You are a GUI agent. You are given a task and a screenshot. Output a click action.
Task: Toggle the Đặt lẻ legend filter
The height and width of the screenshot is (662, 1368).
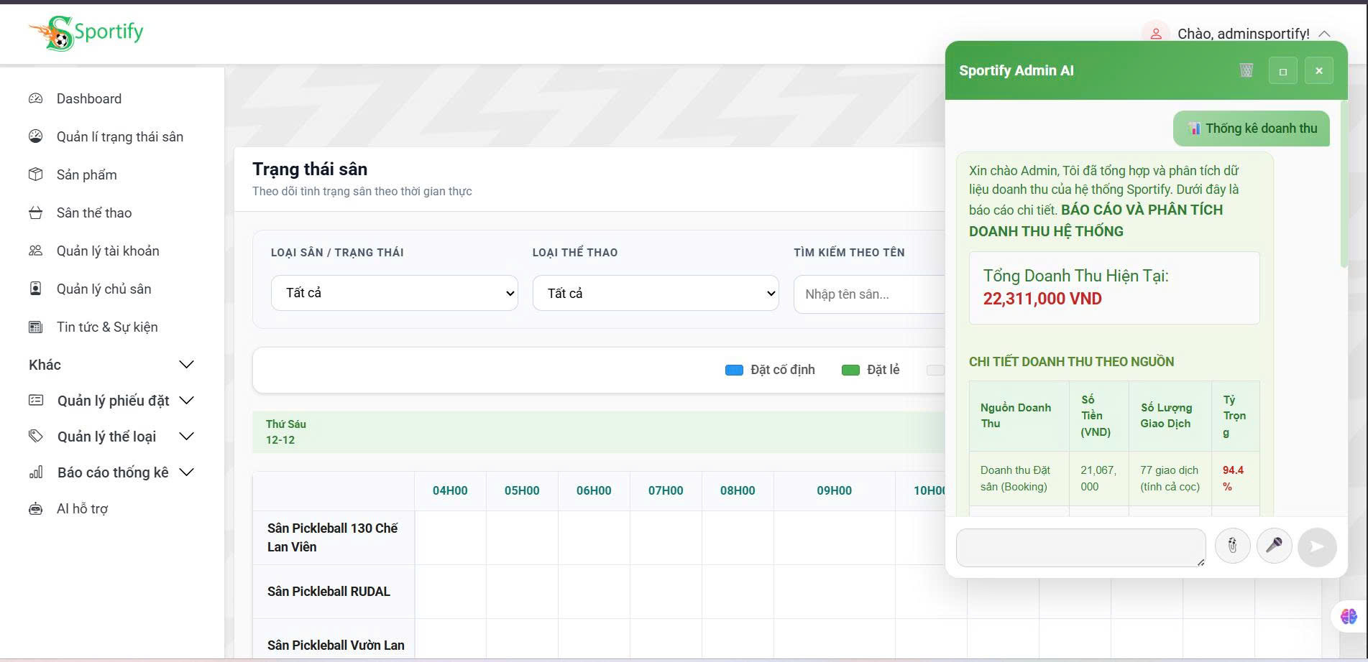pyautogui.click(x=852, y=369)
